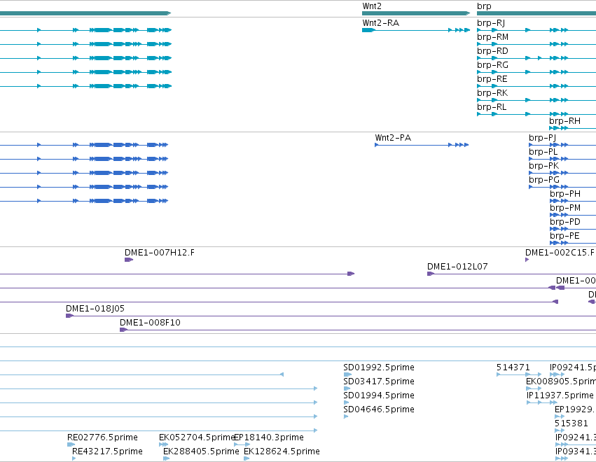Select the 515381 EST label

(571, 423)
